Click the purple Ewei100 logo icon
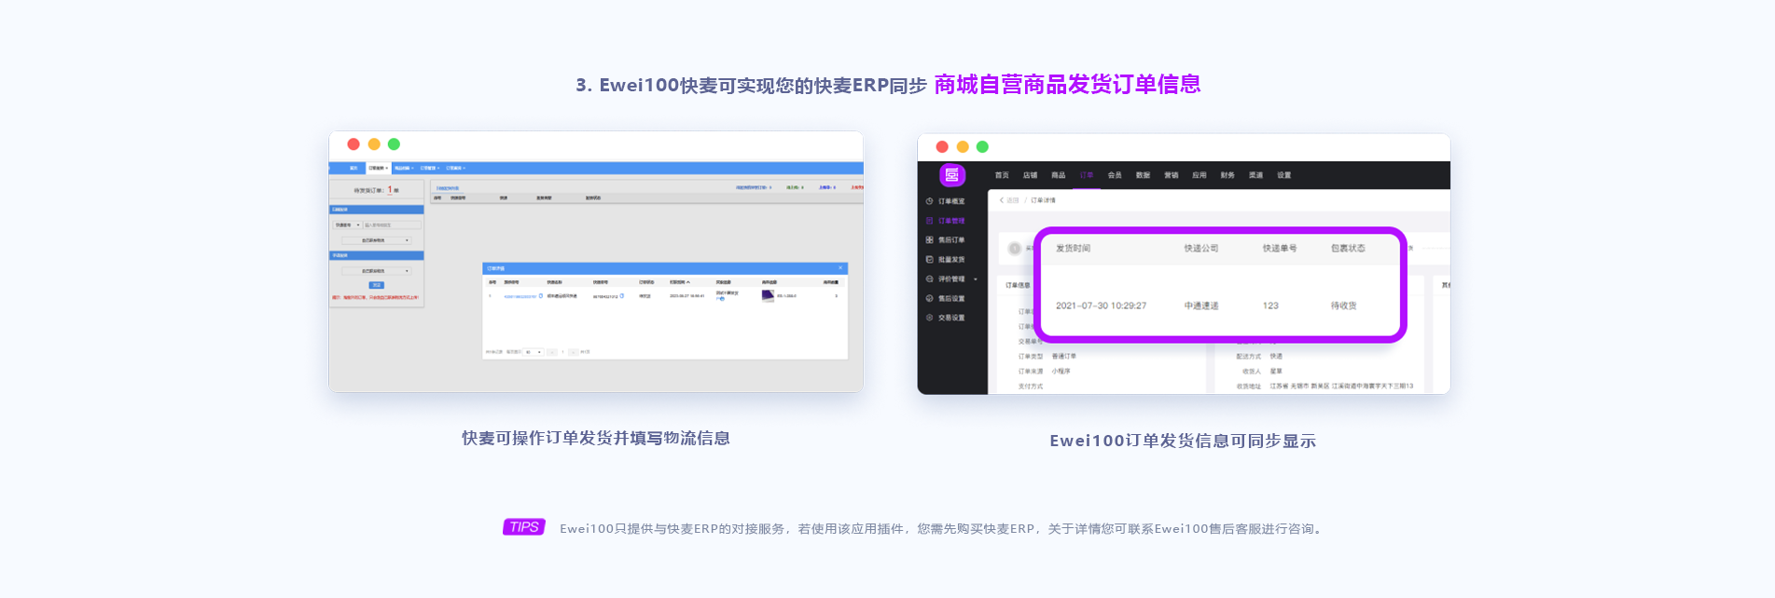This screenshot has width=1775, height=598. pyautogui.click(x=951, y=175)
